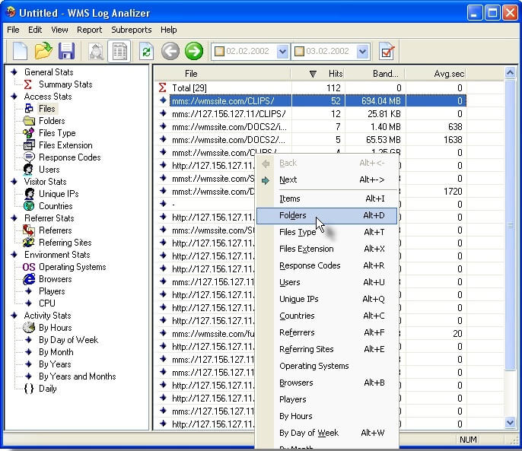Open the File menu
Image resolution: width=522 pixels, height=451 pixels.
click(x=14, y=30)
